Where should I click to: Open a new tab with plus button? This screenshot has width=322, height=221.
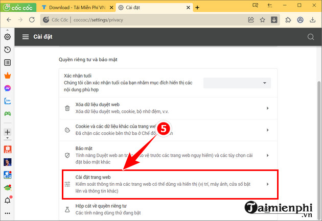(x=197, y=8)
